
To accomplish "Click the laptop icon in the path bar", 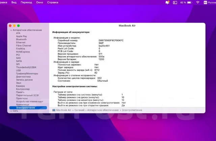I will [x=54, y=110].
